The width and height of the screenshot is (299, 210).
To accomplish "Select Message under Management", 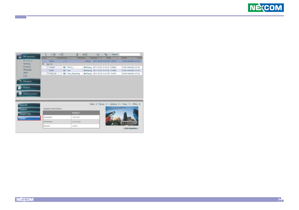I will pyautogui.click(x=28, y=70).
